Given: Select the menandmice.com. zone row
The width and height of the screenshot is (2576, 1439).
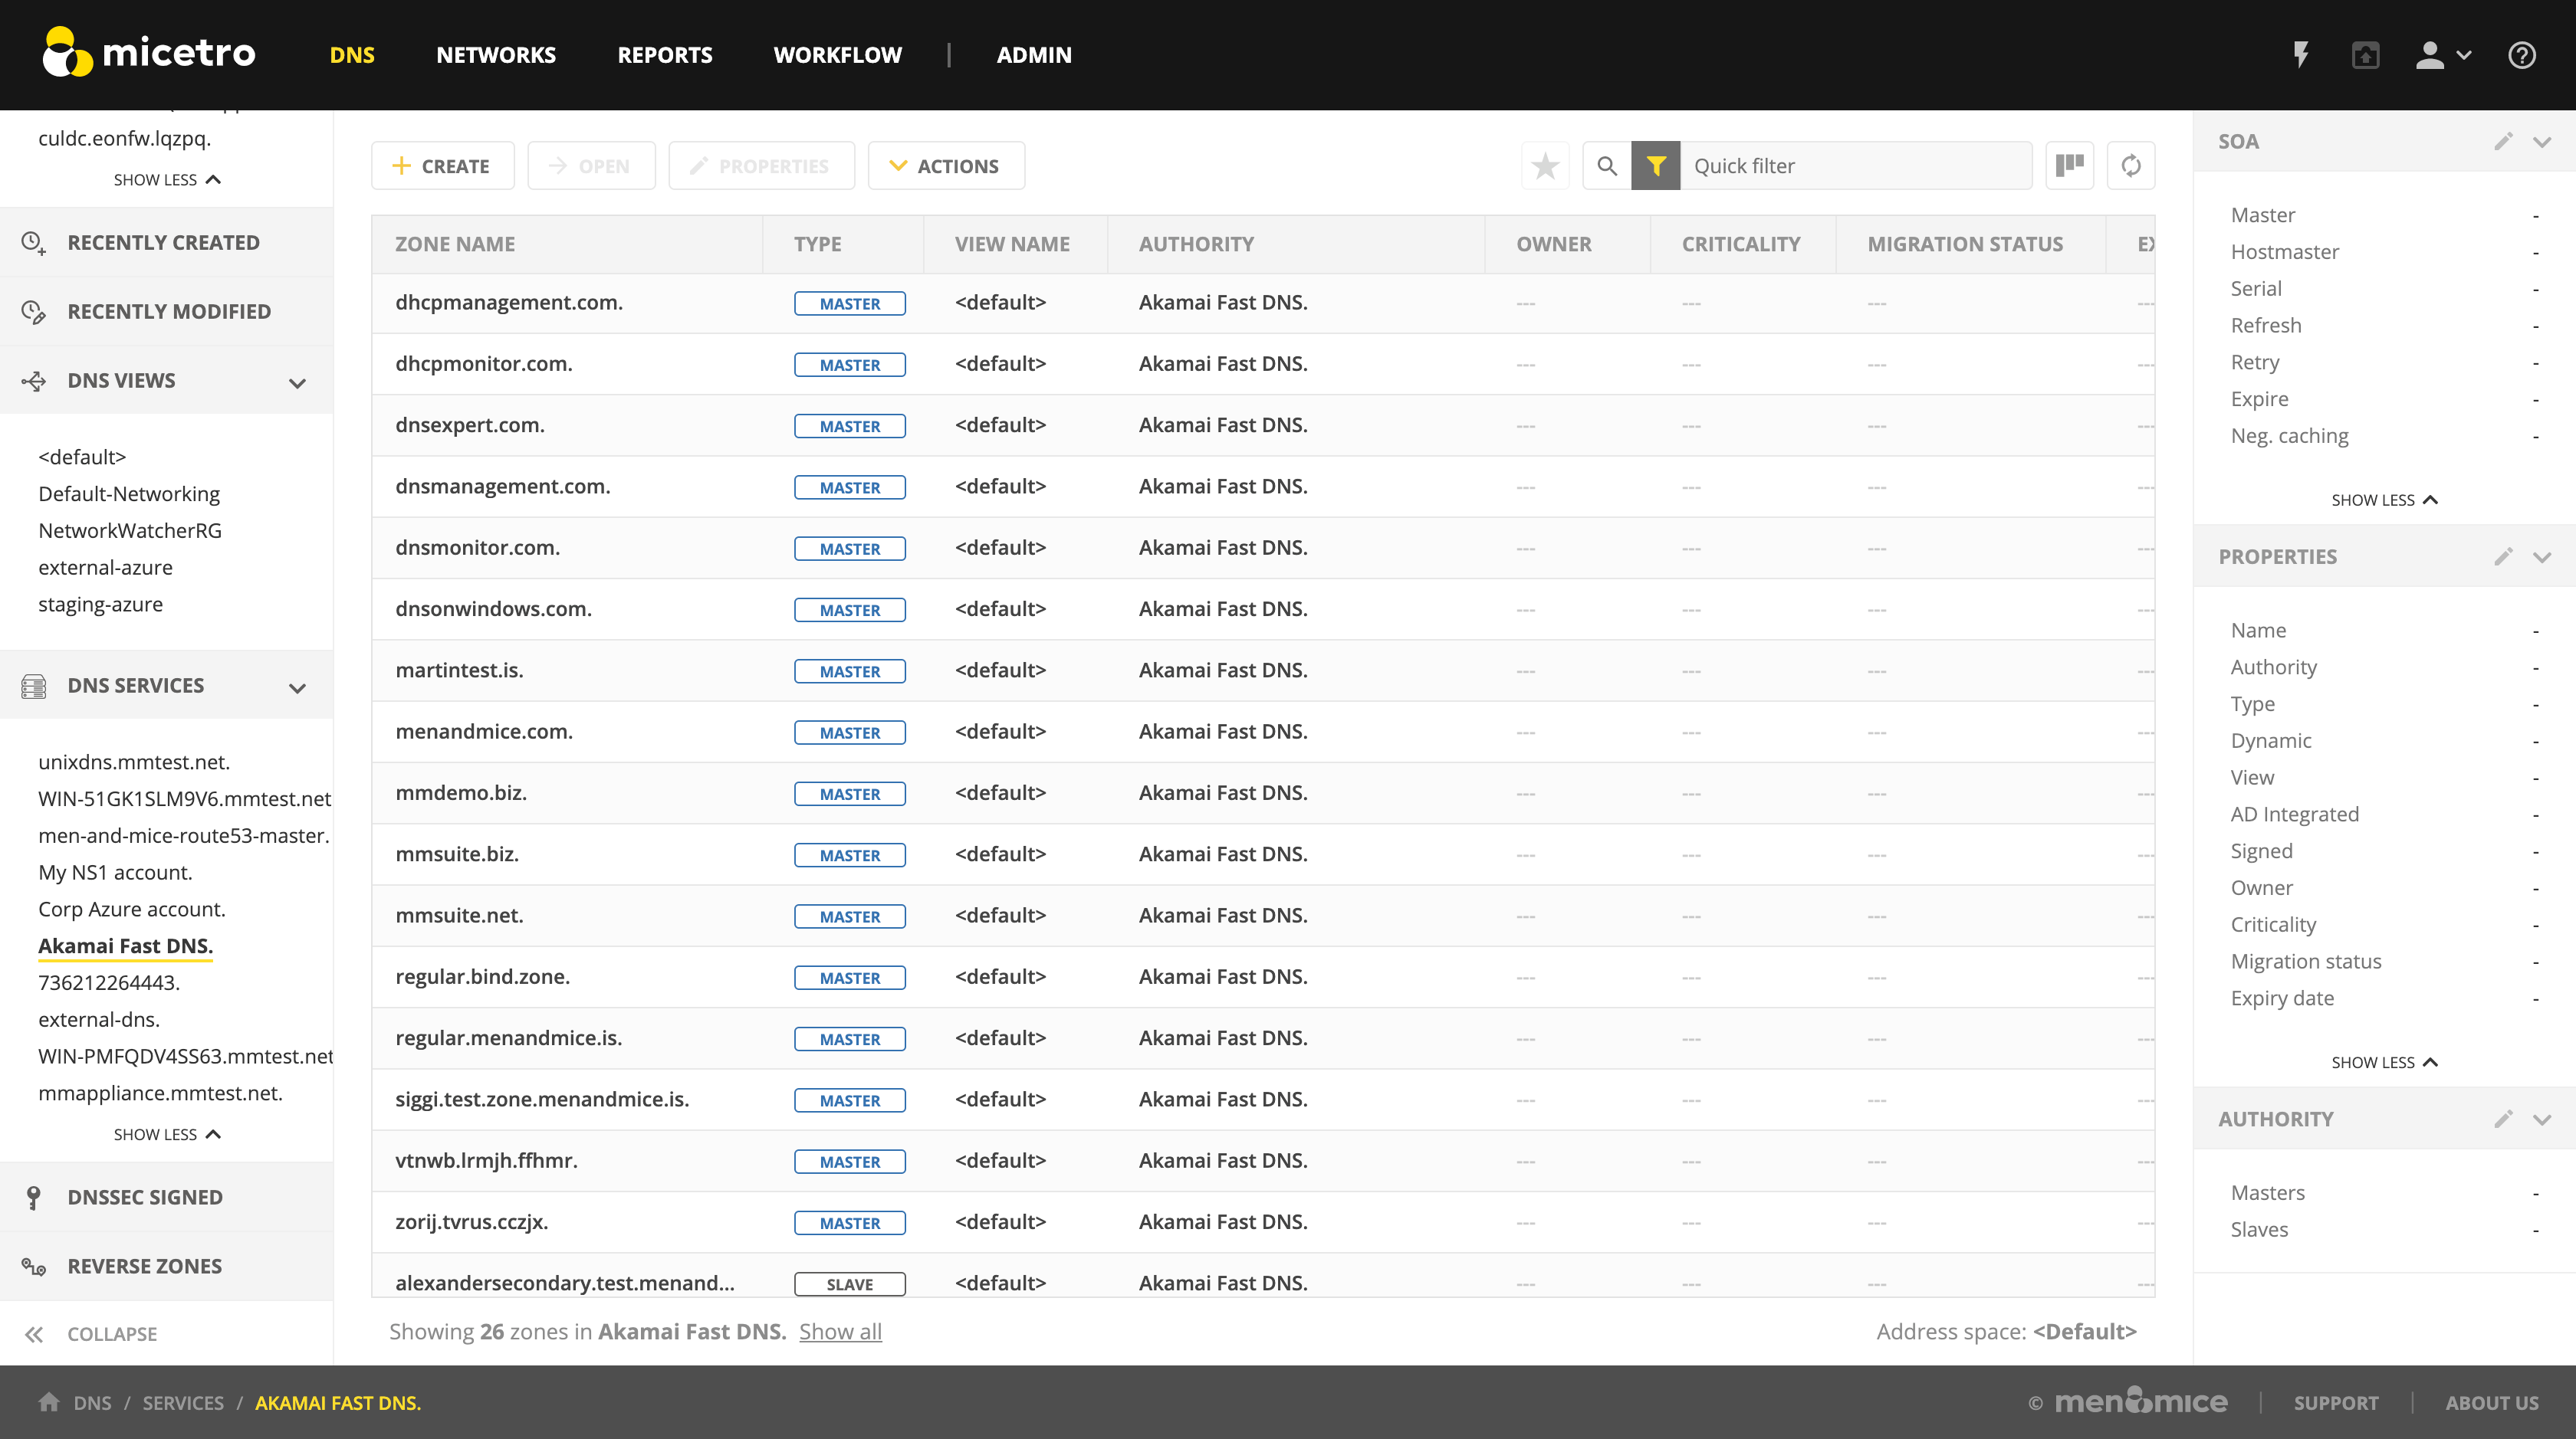Looking at the screenshot, I should [x=1263, y=732].
